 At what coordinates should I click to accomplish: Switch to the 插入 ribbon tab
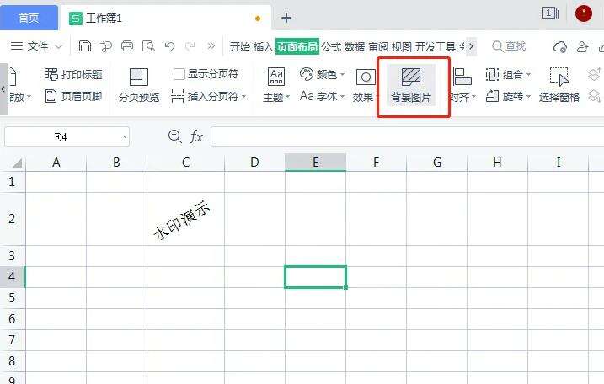[263, 46]
